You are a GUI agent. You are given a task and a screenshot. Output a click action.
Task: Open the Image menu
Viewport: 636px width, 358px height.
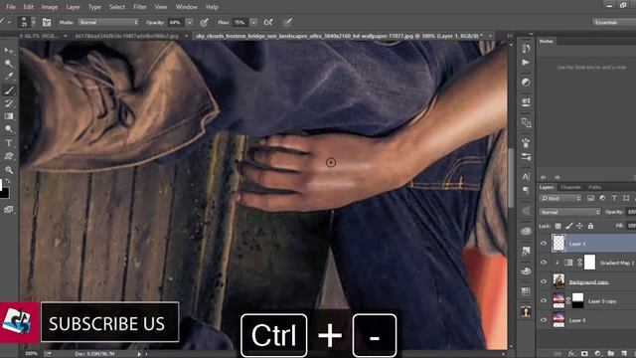(50, 7)
